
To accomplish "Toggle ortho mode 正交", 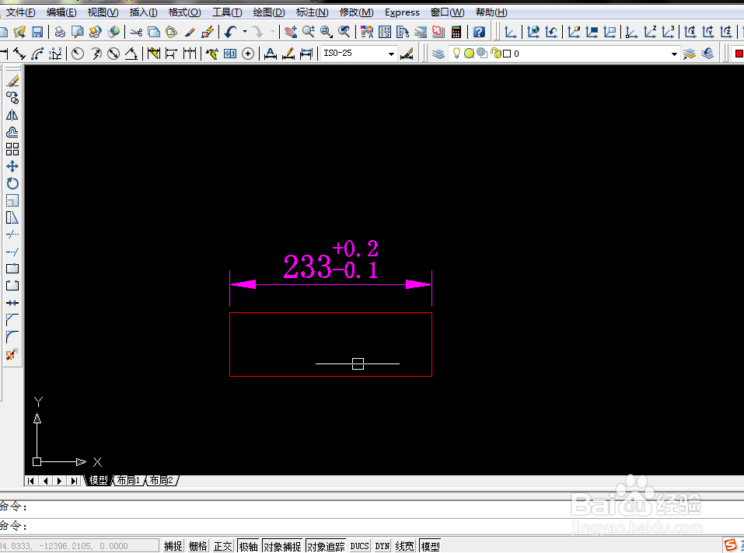I will (x=222, y=546).
